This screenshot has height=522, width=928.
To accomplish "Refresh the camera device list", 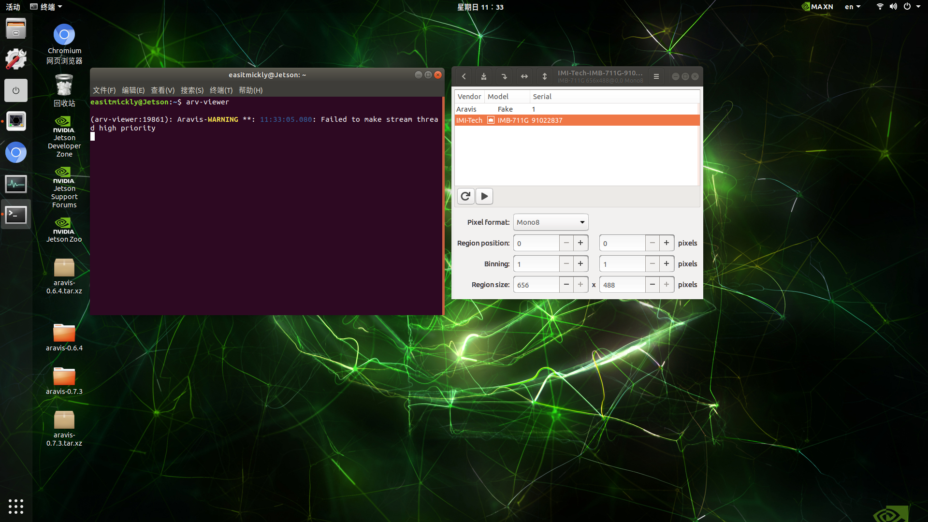I will pyautogui.click(x=465, y=196).
